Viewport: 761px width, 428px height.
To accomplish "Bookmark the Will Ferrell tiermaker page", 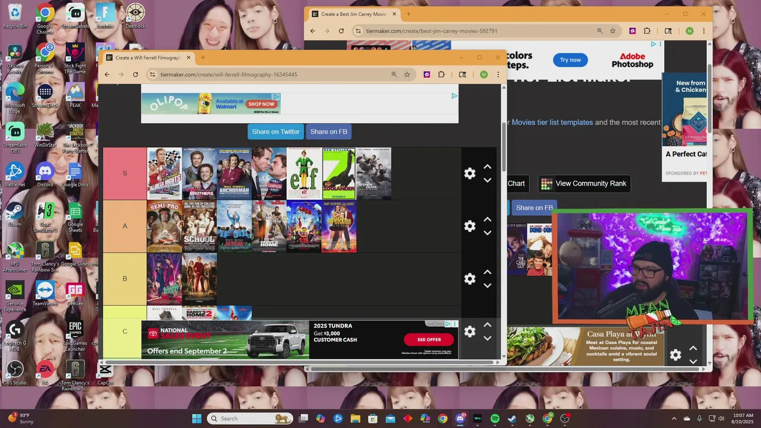I will [x=407, y=74].
